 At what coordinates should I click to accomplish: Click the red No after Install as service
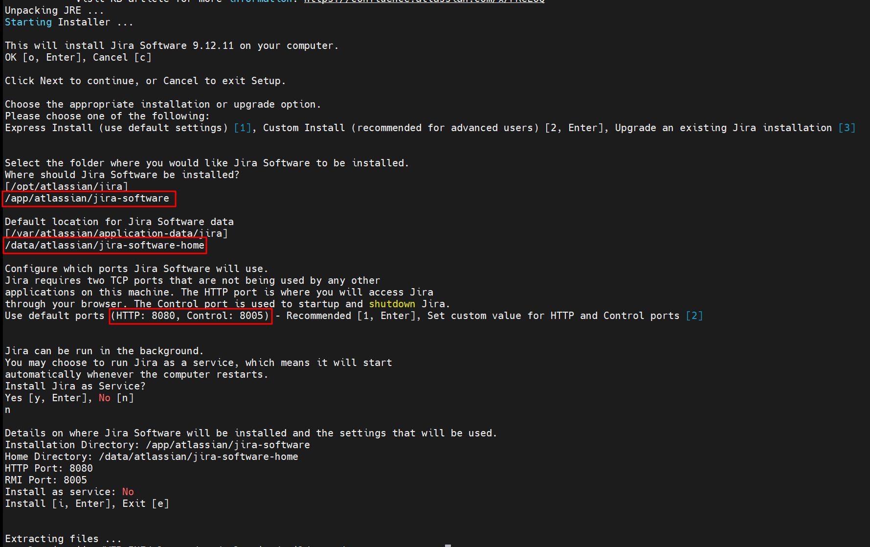(128, 492)
